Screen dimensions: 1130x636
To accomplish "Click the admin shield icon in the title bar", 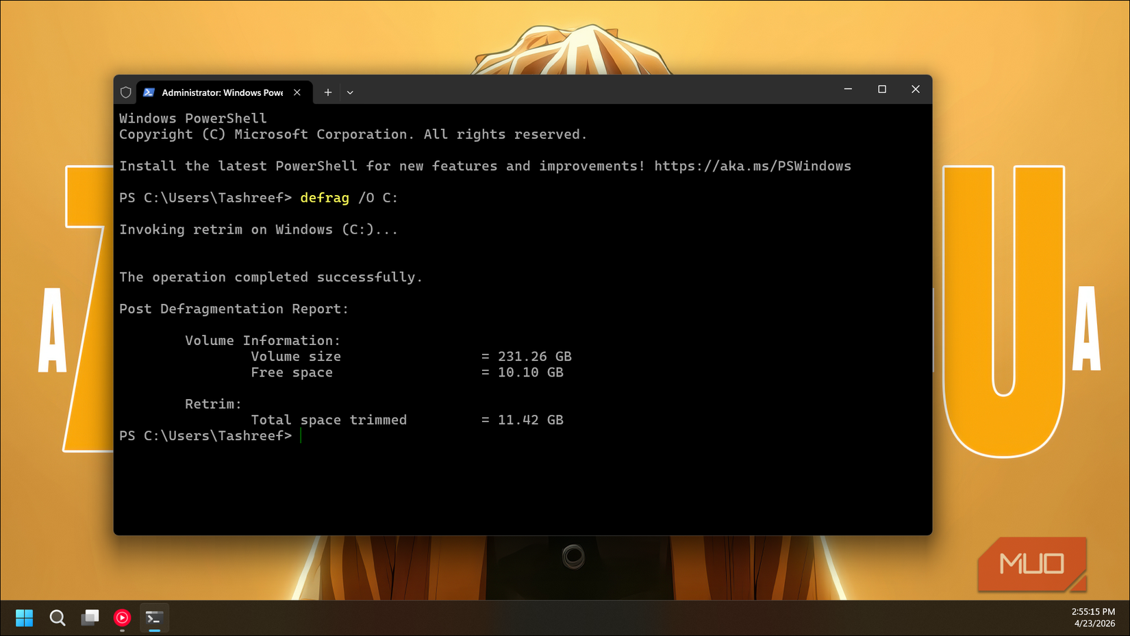I will pyautogui.click(x=126, y=92).
